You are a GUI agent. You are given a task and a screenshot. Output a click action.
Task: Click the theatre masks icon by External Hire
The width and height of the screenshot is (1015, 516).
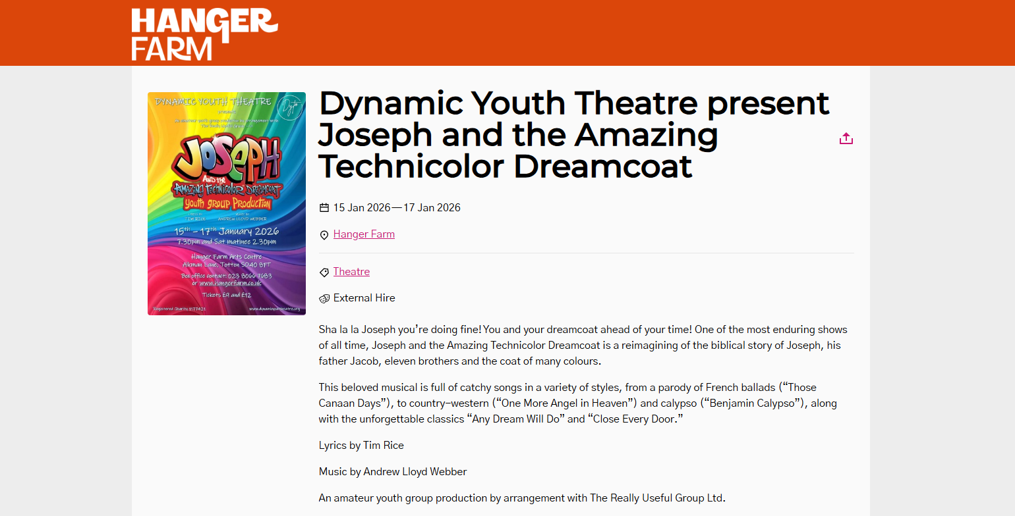pos(324,298)
